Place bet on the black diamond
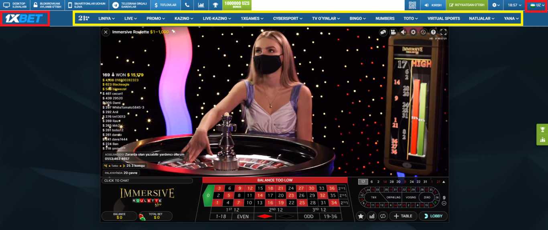Viewport: 548px width, 230px height. pyautogui.click(x=286, y=216)
